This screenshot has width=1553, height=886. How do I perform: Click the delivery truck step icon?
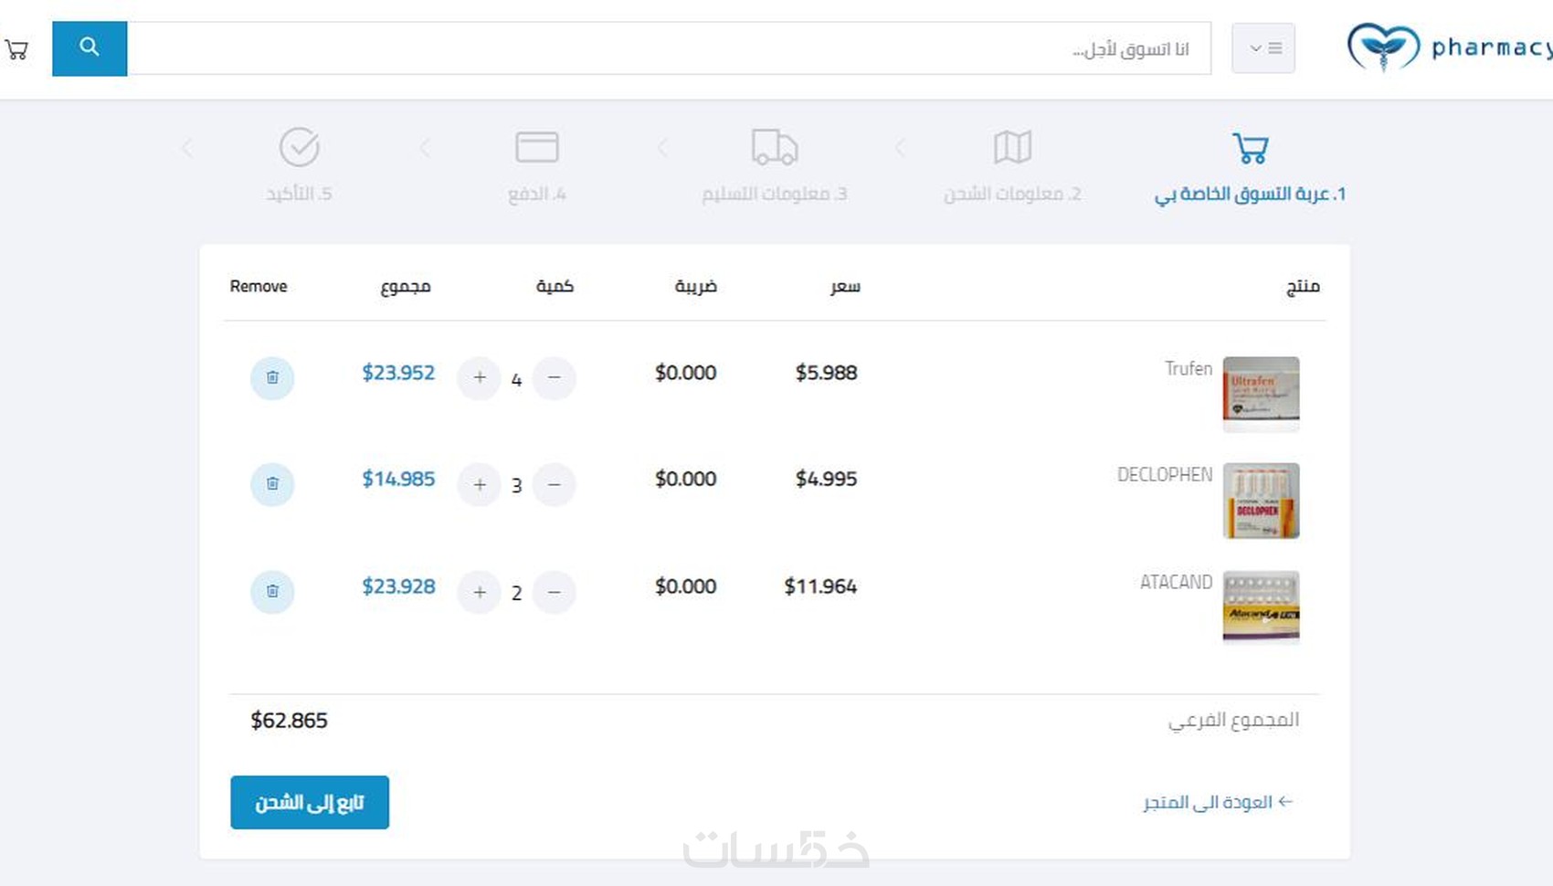click(774, 147)
